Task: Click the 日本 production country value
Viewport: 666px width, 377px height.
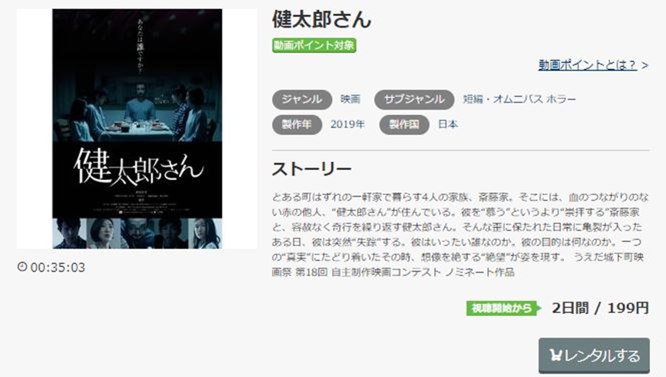Action: tap(448, 124)
